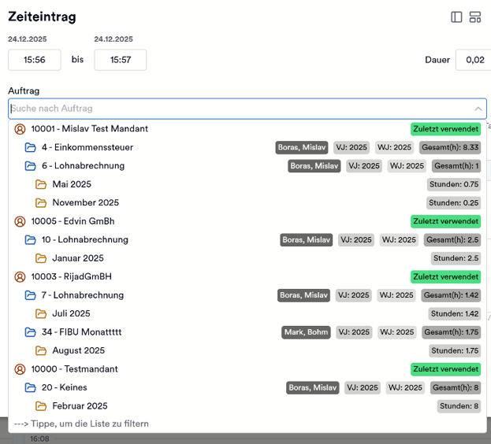This screenshot has height=444, width=491.
Task: Choose November 2025 entry
Action: (x=85, y=203)
